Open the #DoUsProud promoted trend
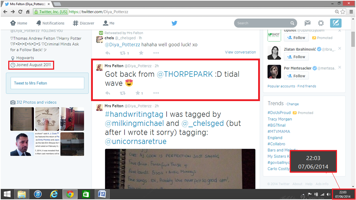356x200 pixels. [x=279, y=112]
